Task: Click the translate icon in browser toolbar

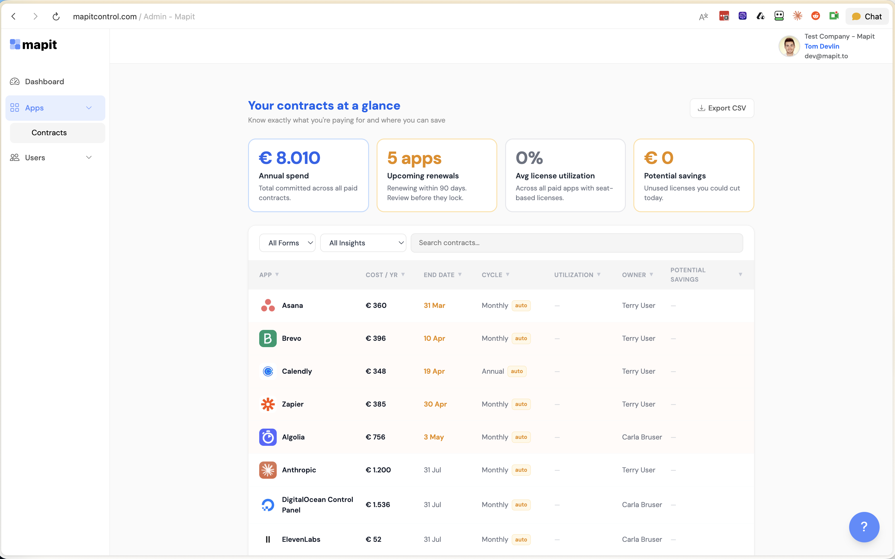Action: point(703,17)
